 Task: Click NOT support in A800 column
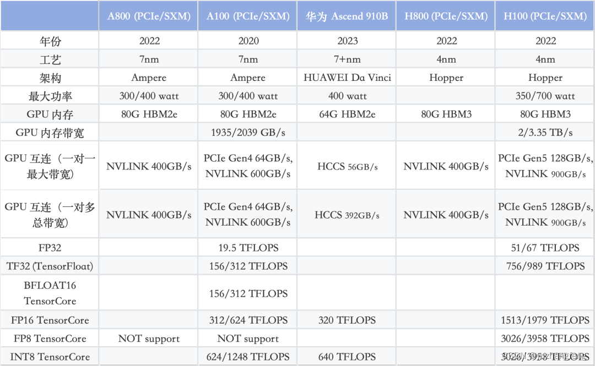(149, 338)
